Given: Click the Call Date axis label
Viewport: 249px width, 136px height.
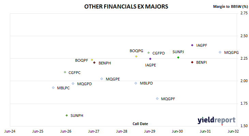Looking at the screenshot, I should 140,124.
